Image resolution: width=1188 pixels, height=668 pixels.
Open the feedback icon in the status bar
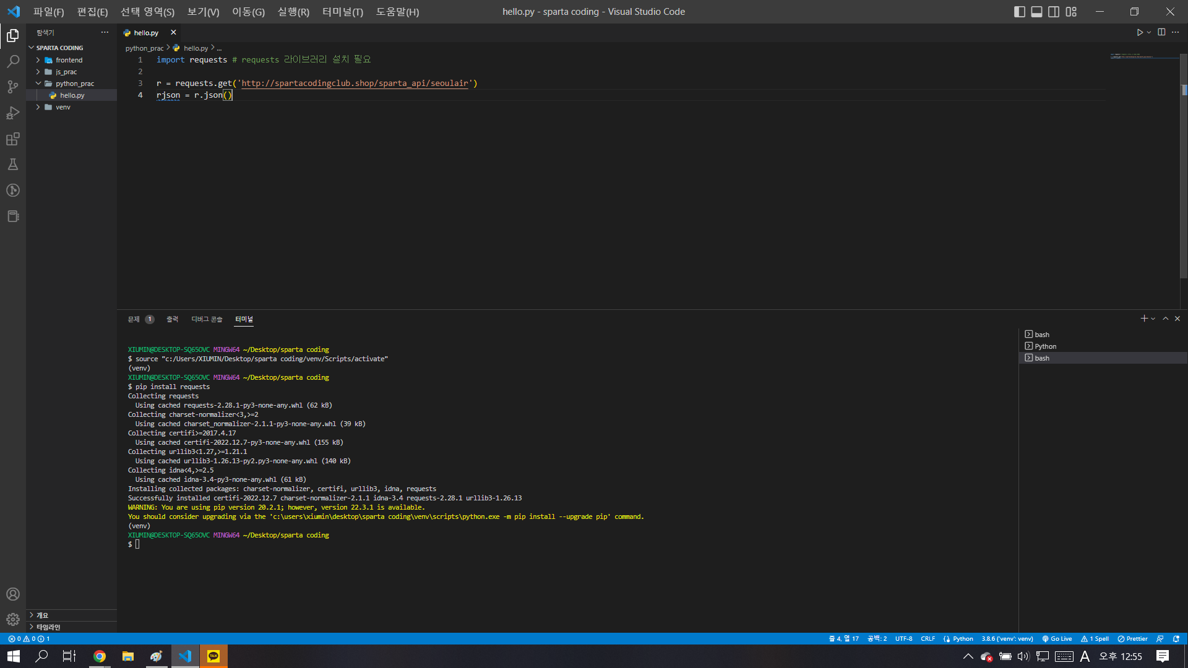pyautogui.click(x=1160, y=639)
